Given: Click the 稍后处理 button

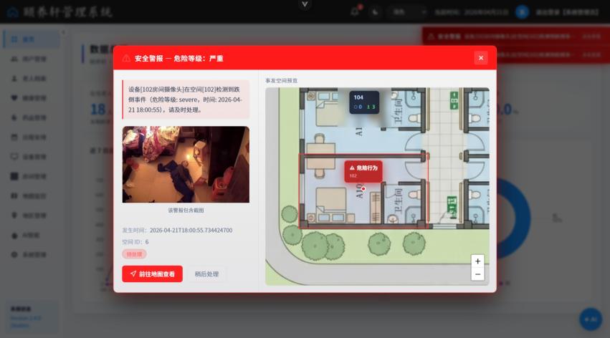Looking at the screenshot, I should coord(206,274).
